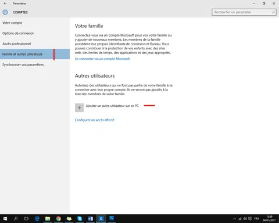Open the taskbar clock and date

point(269,218)
